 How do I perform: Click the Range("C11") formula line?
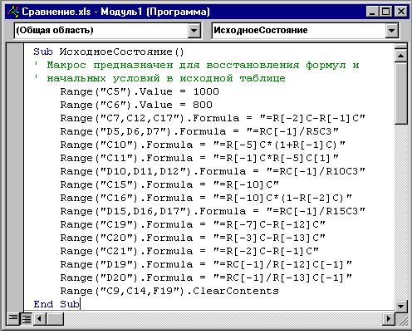199,158
